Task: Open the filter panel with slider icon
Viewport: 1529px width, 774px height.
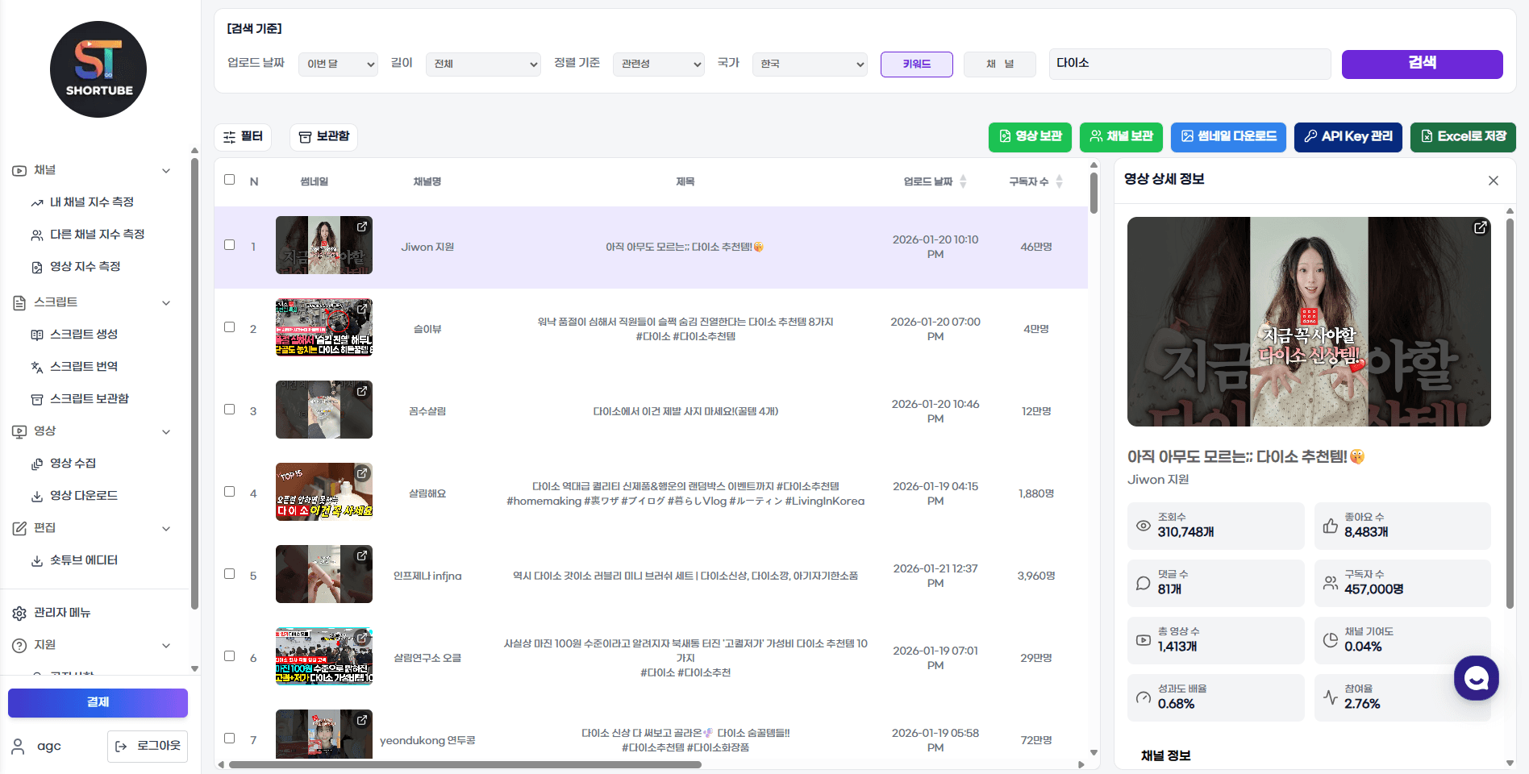Action: tap(243, 137)
